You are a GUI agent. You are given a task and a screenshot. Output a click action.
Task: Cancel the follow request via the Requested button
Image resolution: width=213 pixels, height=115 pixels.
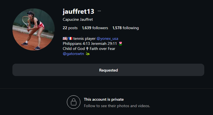click(108, 70)
